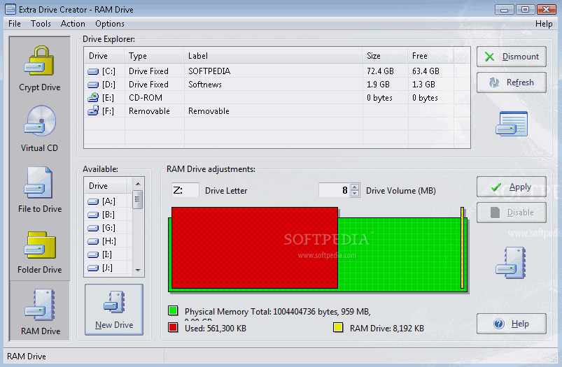Click the Drive header in Available list
This screenshot has height=367, width=562.
(x=106, y=186)
